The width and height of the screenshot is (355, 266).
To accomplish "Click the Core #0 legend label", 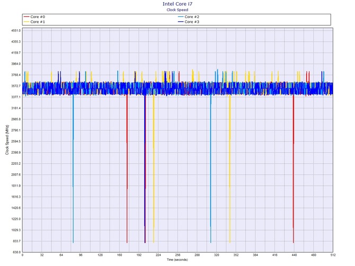I will (38, 17).
